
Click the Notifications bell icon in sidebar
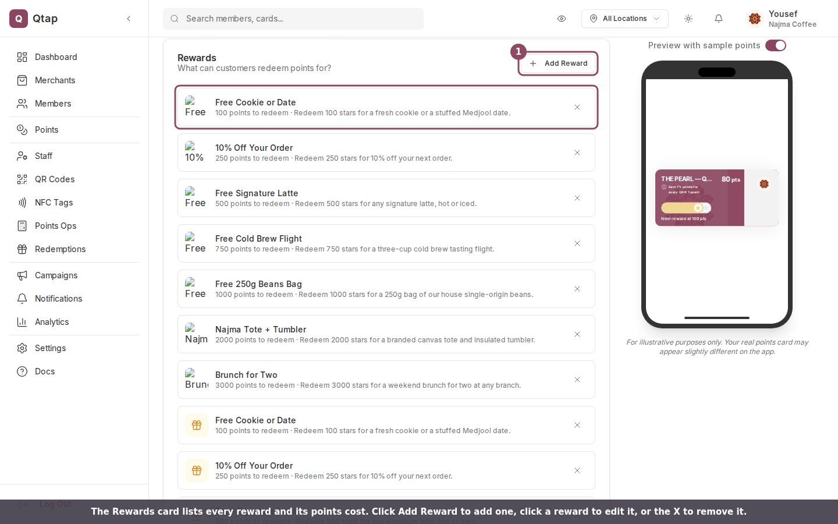22,299
